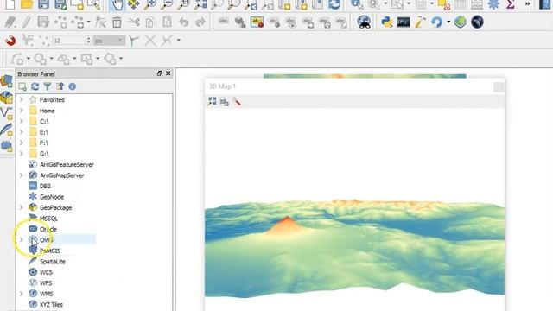Float the Browser Panel
The image size is (553, 311).
(x=159, y=73)
